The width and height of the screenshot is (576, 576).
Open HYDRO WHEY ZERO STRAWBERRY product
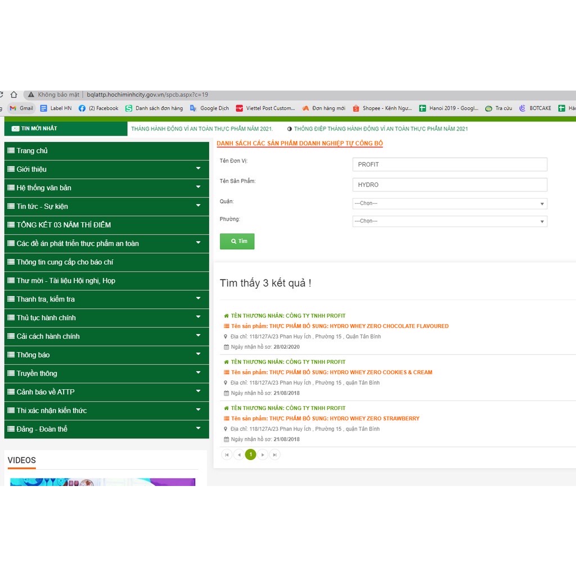325,418
